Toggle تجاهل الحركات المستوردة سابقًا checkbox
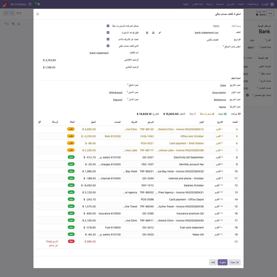This screenshot has height=277, width=277. tap(108, 26)
